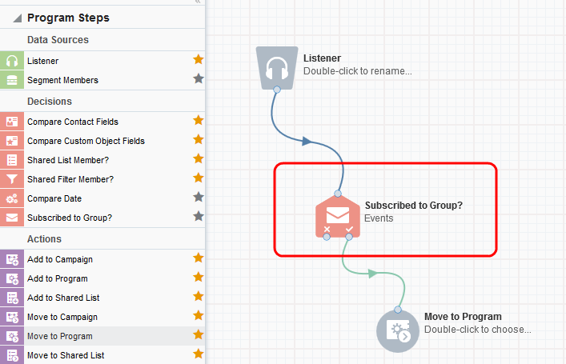Click the Shared Filter Member? label

click(70, 179)
